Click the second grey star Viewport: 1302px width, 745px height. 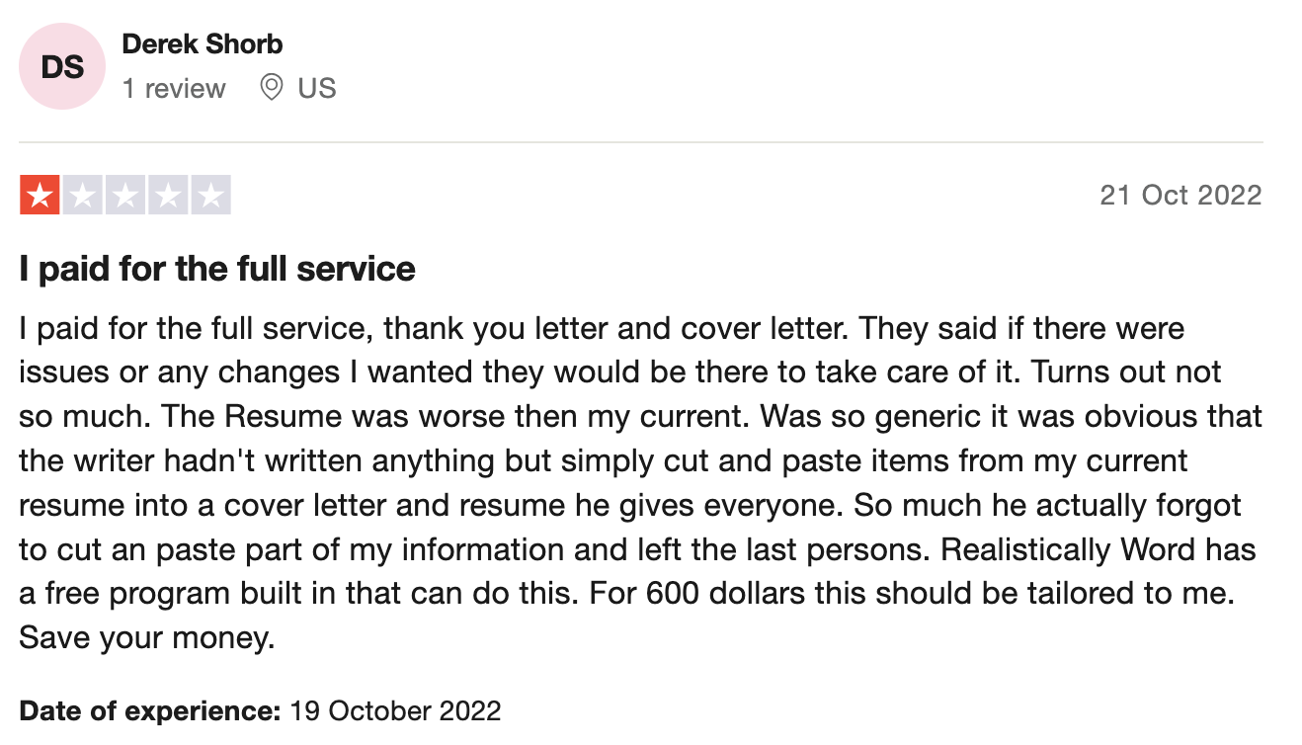[x=82, y=195]
